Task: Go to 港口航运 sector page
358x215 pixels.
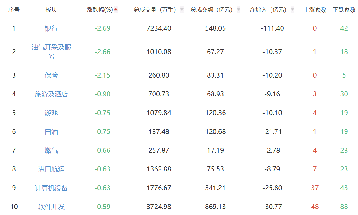Action: coord(51,169)
